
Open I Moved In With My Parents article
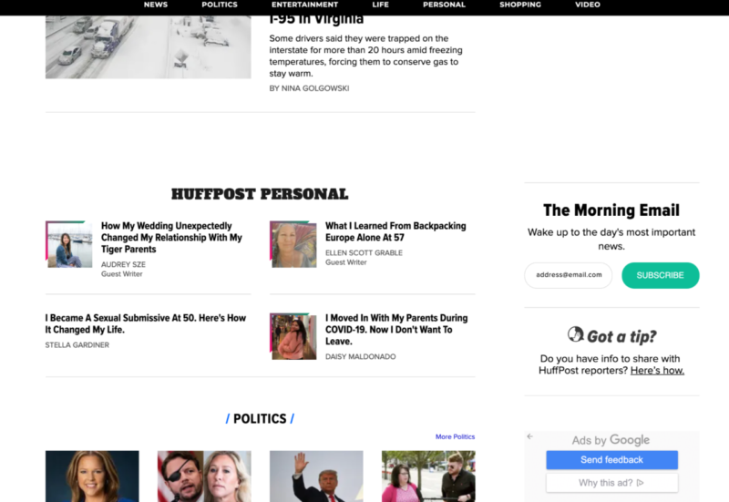(396, 330)
